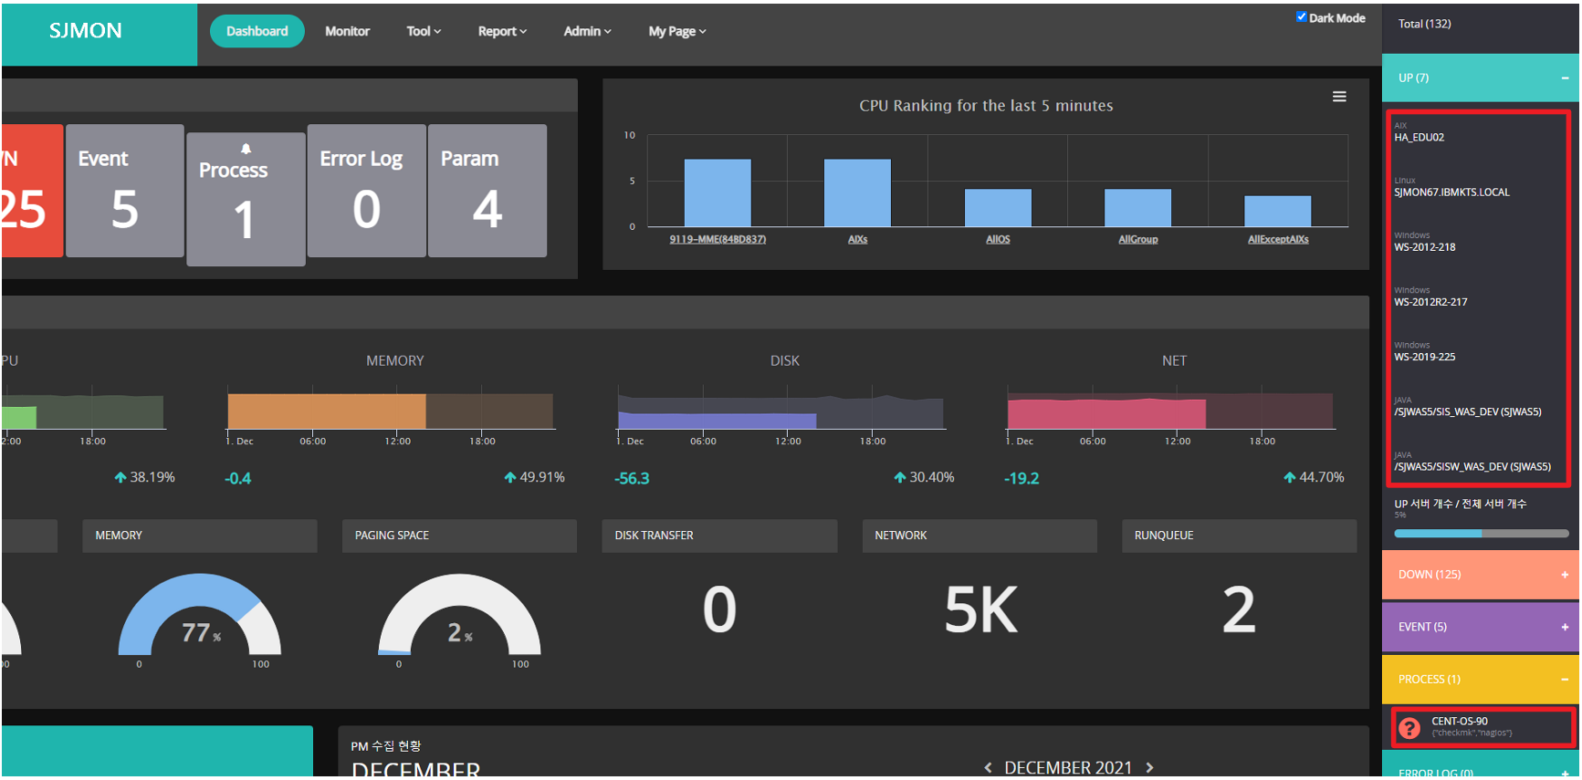The image size is (1582, 780).
Task: Click the Event 5 summary tile
Action: [125, 191]
